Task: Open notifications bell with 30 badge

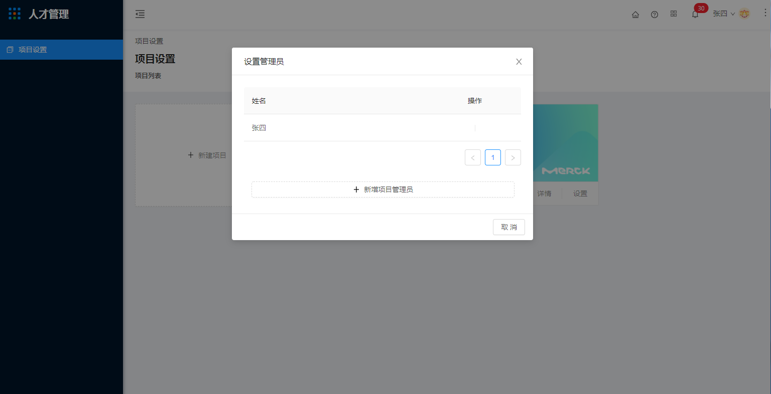Action: 695,14
